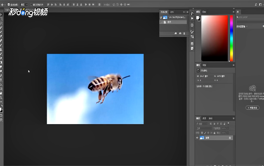Switch to the History (历史记录) tab

tap(164, 12)
